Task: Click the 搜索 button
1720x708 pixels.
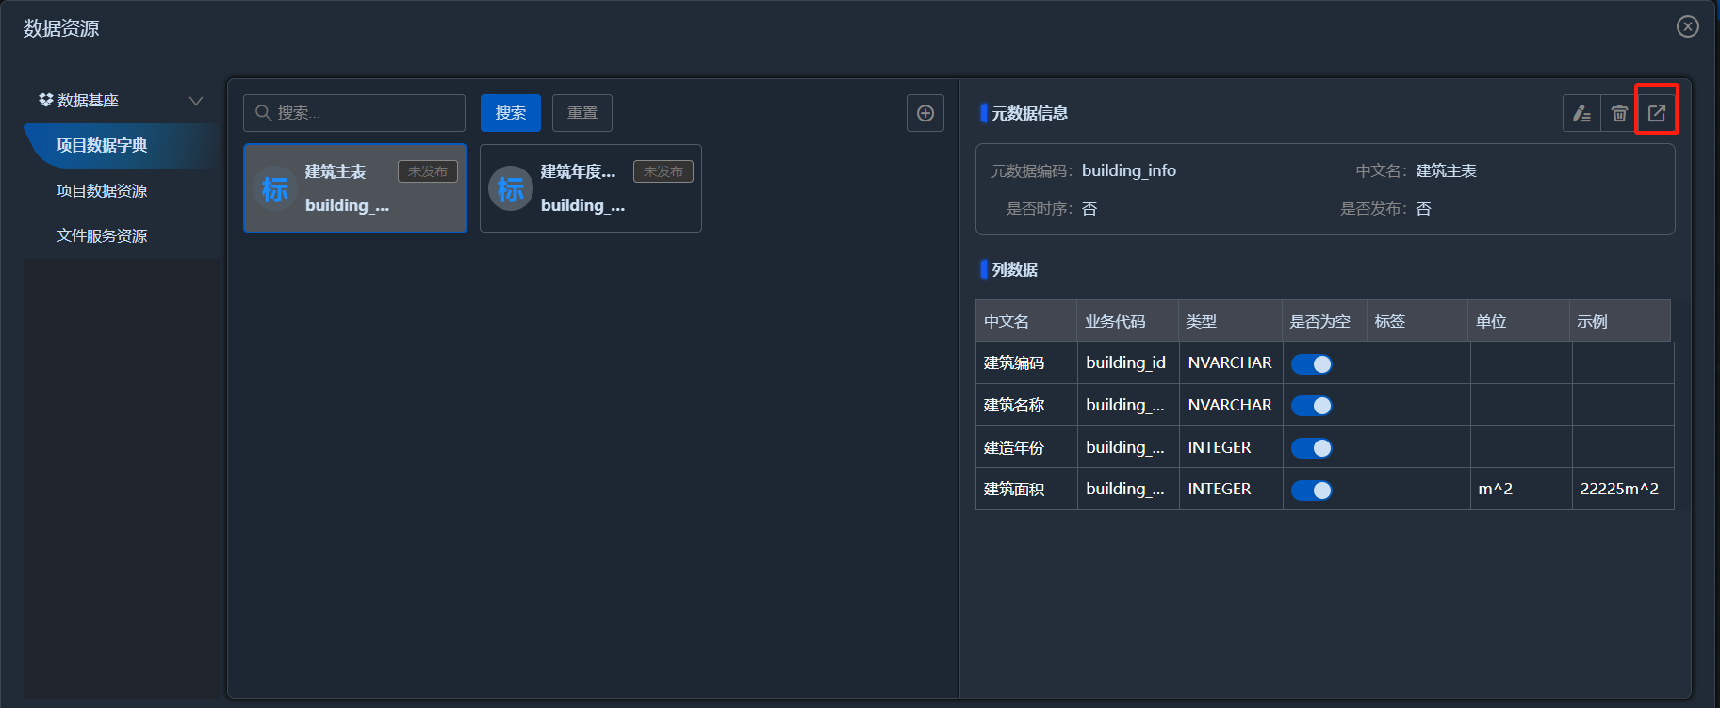Action: click(x=511, y=113)
